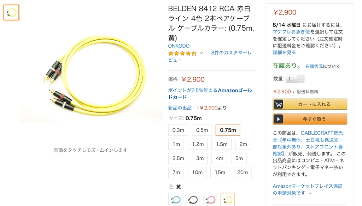Open the 在庫状況 link
This screenshot has height=206, width=362.
[x=314, y=66]
